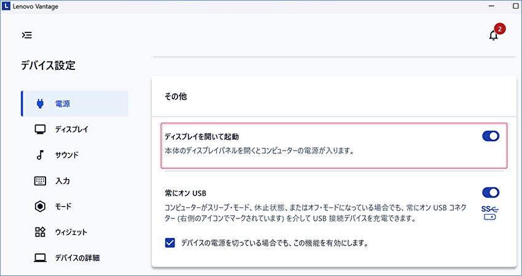
Task: Click the widget grid icon
Action: pos(40,232)
